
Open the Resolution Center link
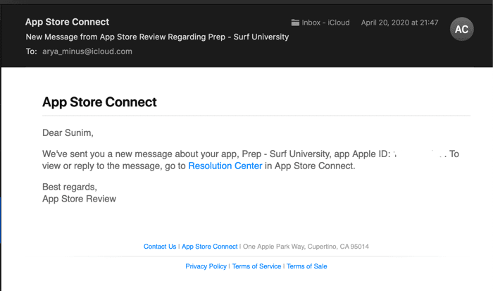pyautogui.click(x=225, y=166)
